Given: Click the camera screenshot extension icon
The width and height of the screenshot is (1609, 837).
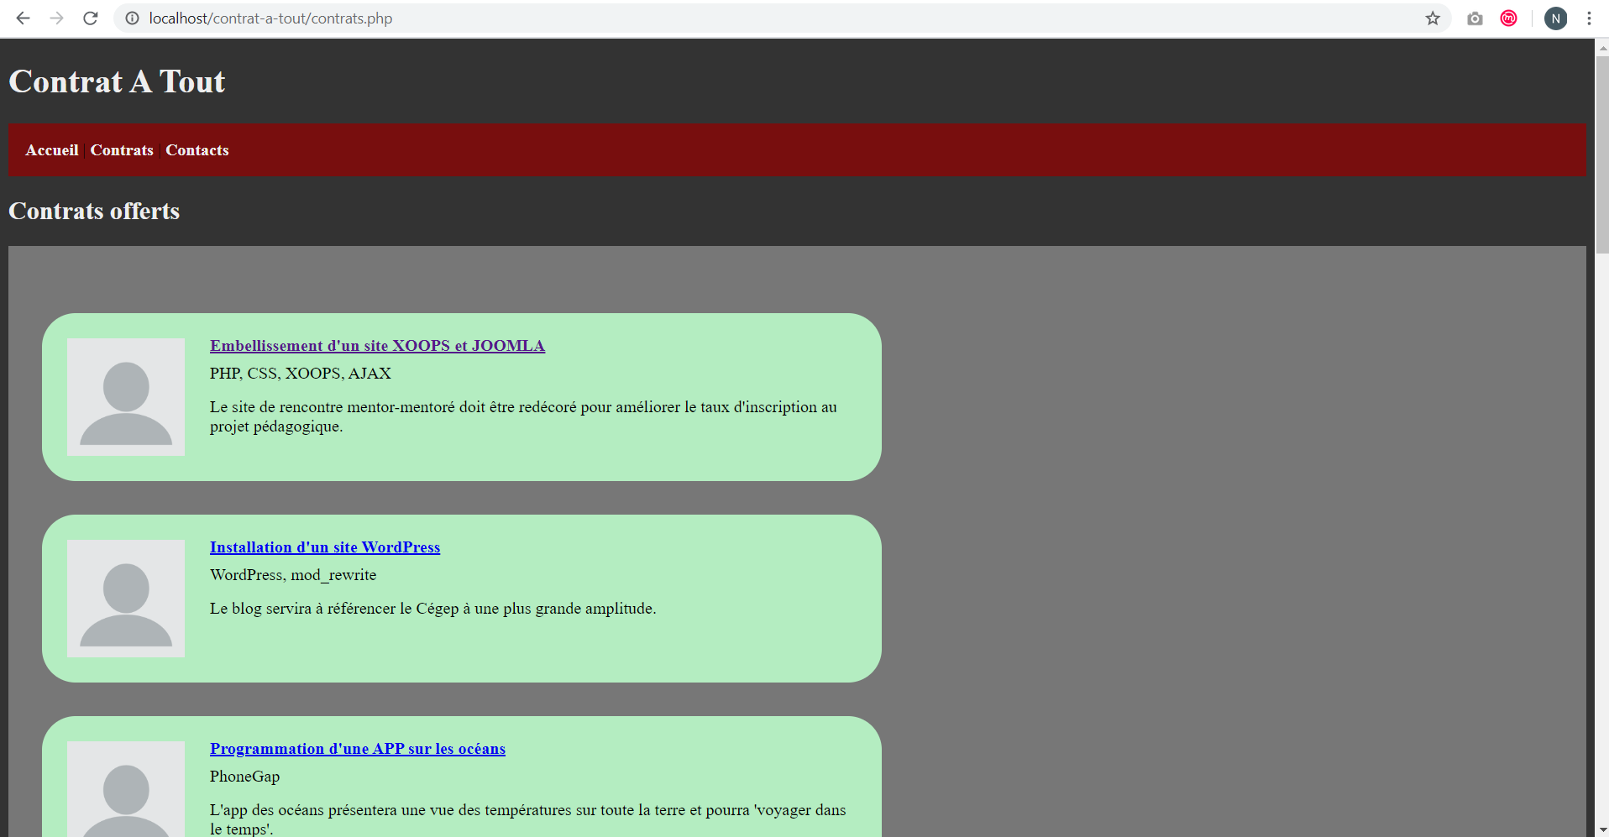Looking at the screenshot, I should [x=1475, y=18].
